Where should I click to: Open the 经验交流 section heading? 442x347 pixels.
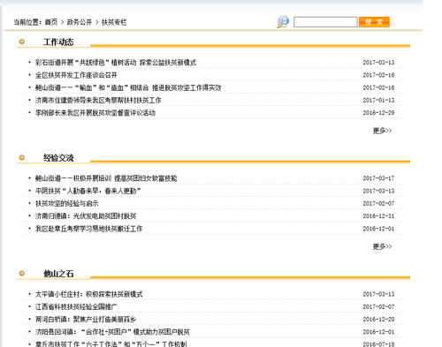[x=58, y=158]
